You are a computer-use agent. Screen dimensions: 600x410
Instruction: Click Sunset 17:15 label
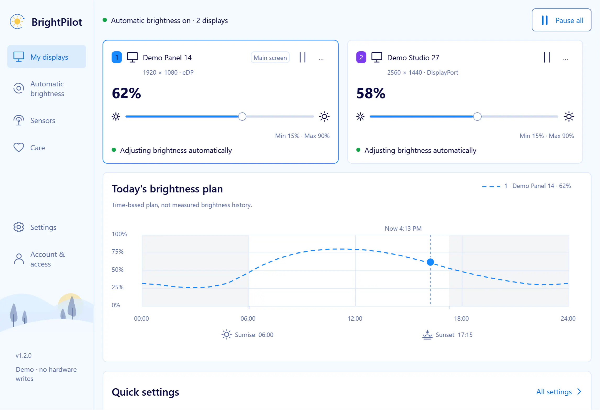pos(454,335)
